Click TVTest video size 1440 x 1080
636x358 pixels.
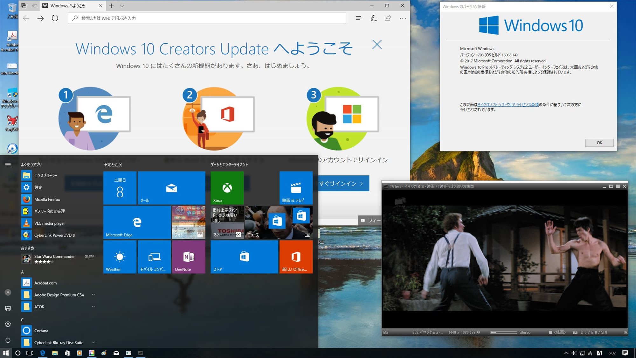coord(464,333)
